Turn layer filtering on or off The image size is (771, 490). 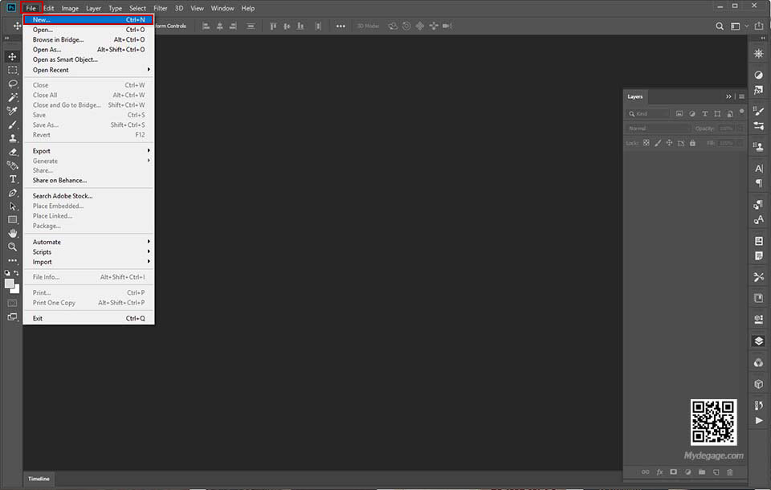point(741,112)
